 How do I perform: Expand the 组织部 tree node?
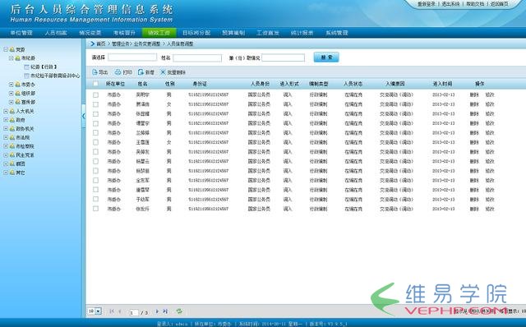11,93
